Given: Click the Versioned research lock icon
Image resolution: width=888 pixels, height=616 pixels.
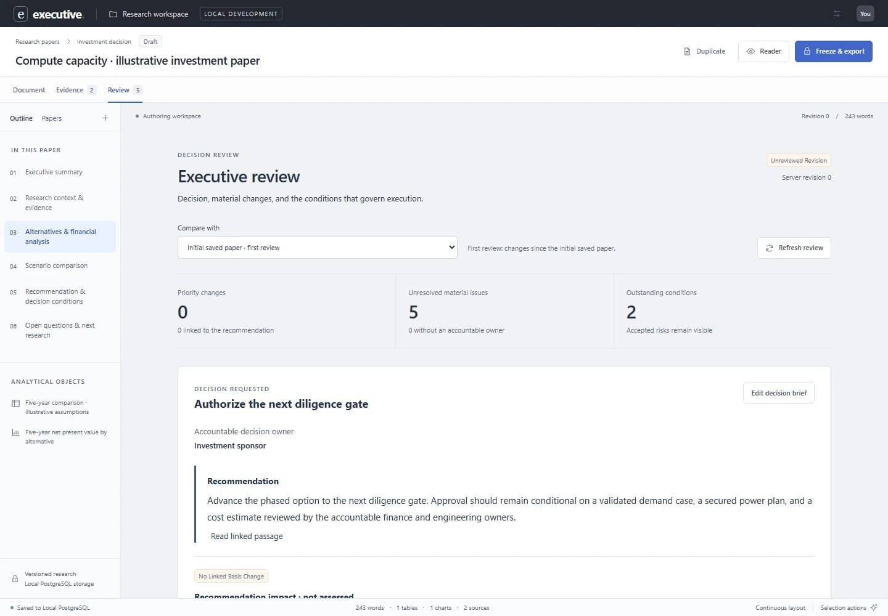Looking at the screenshot, I should [15, 579].
